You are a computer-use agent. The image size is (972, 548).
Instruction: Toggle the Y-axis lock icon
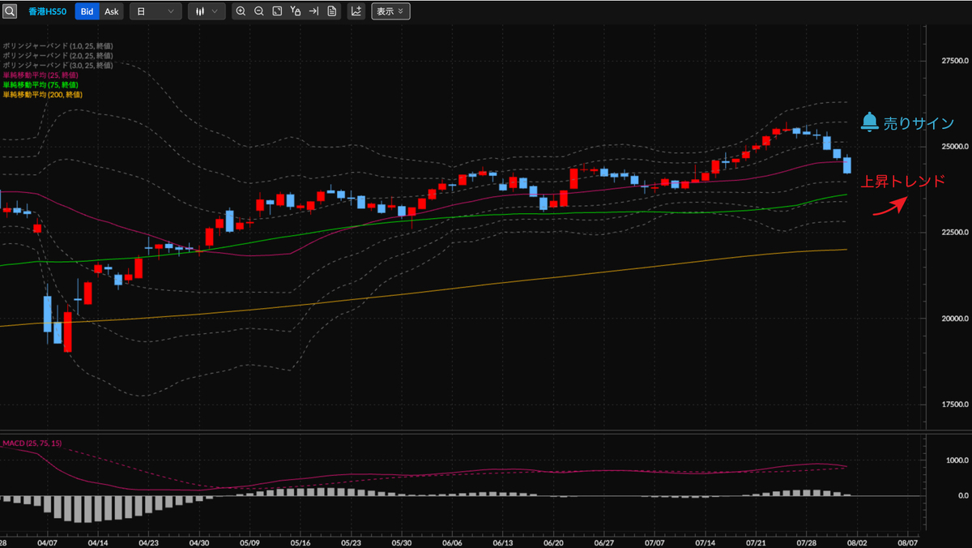click(296, 11)
